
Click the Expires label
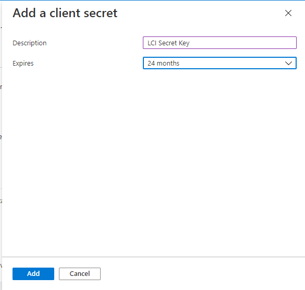pos(23,64)
